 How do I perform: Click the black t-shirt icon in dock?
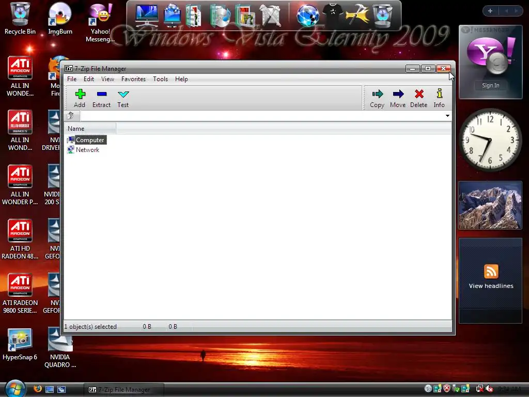(333, 15)
